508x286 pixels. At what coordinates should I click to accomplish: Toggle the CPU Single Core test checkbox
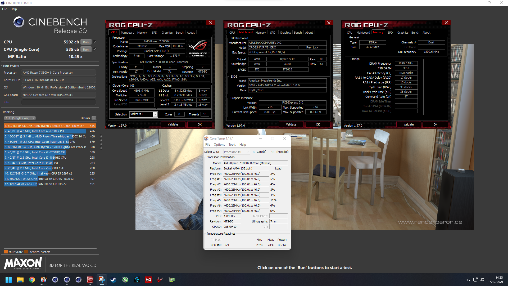(x=95, y=49)
